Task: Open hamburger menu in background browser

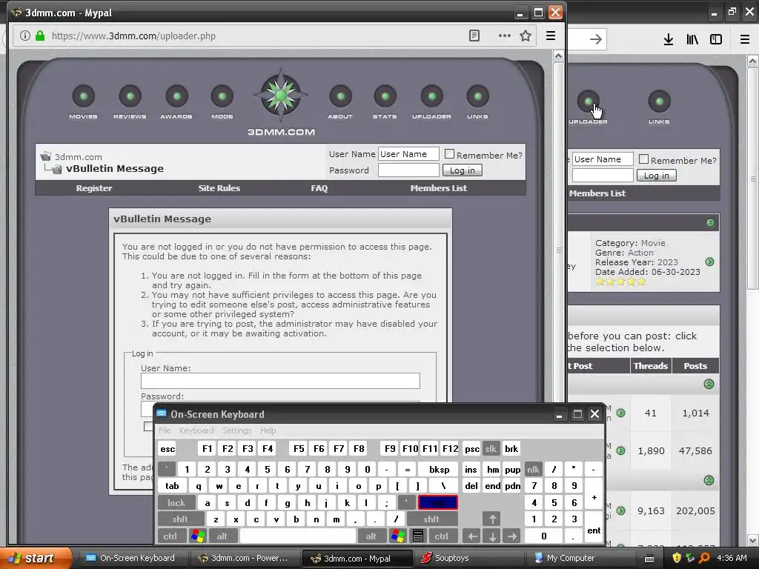Action: tap(745, 39)
